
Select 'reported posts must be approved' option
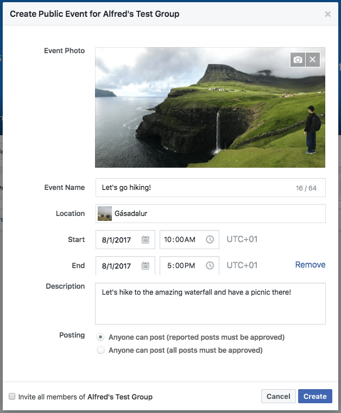(100, 338)
